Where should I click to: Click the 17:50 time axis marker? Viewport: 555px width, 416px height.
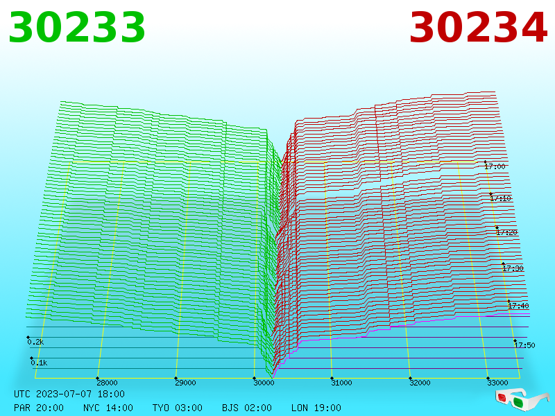pos(524,345)
